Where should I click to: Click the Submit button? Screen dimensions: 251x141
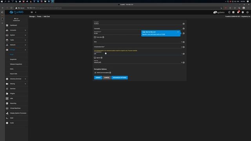click(98, 78)
